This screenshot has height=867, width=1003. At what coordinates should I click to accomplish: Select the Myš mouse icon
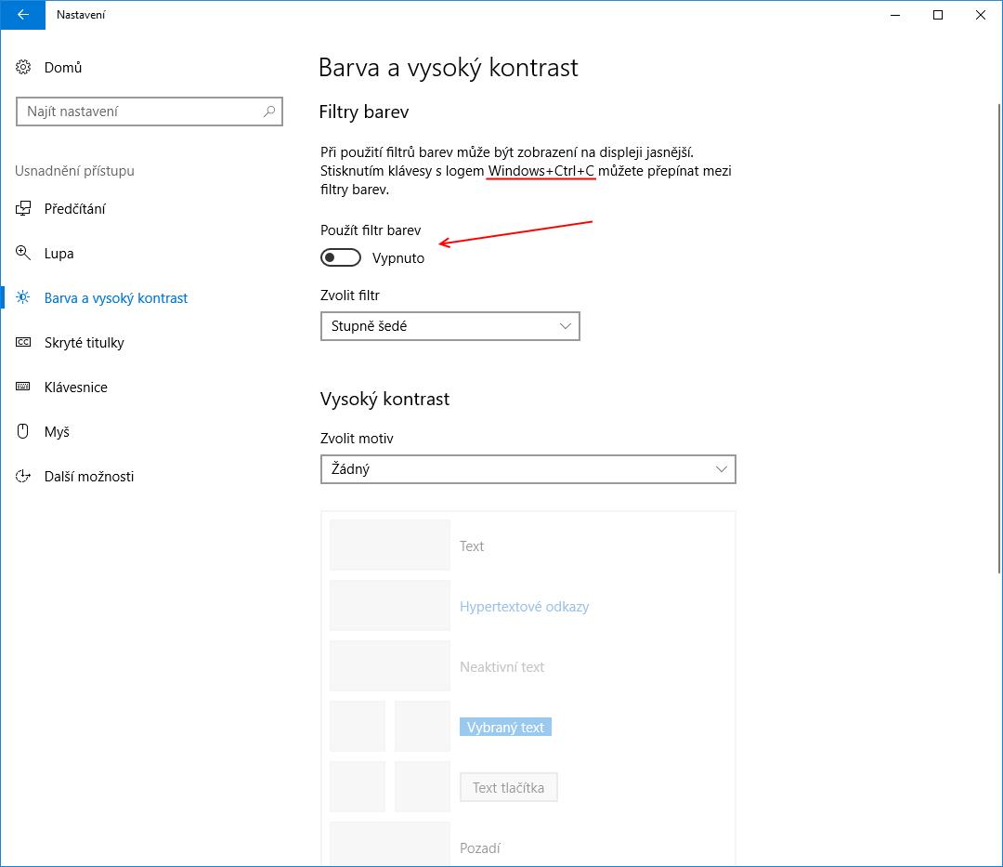pyautogui.click(x=23, y=431)
